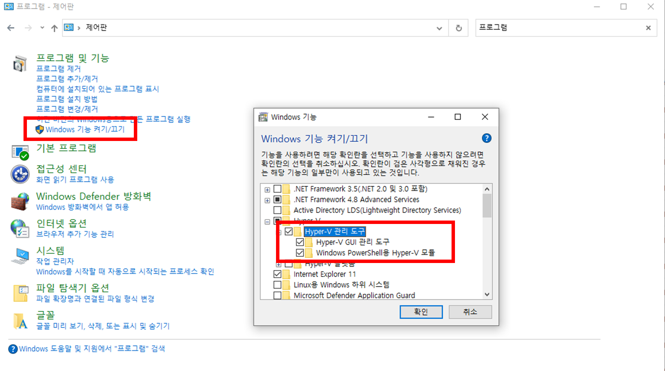665x371 pixels.
Task: Click the 작업 관리자 link
Action: tap(55, 261)
